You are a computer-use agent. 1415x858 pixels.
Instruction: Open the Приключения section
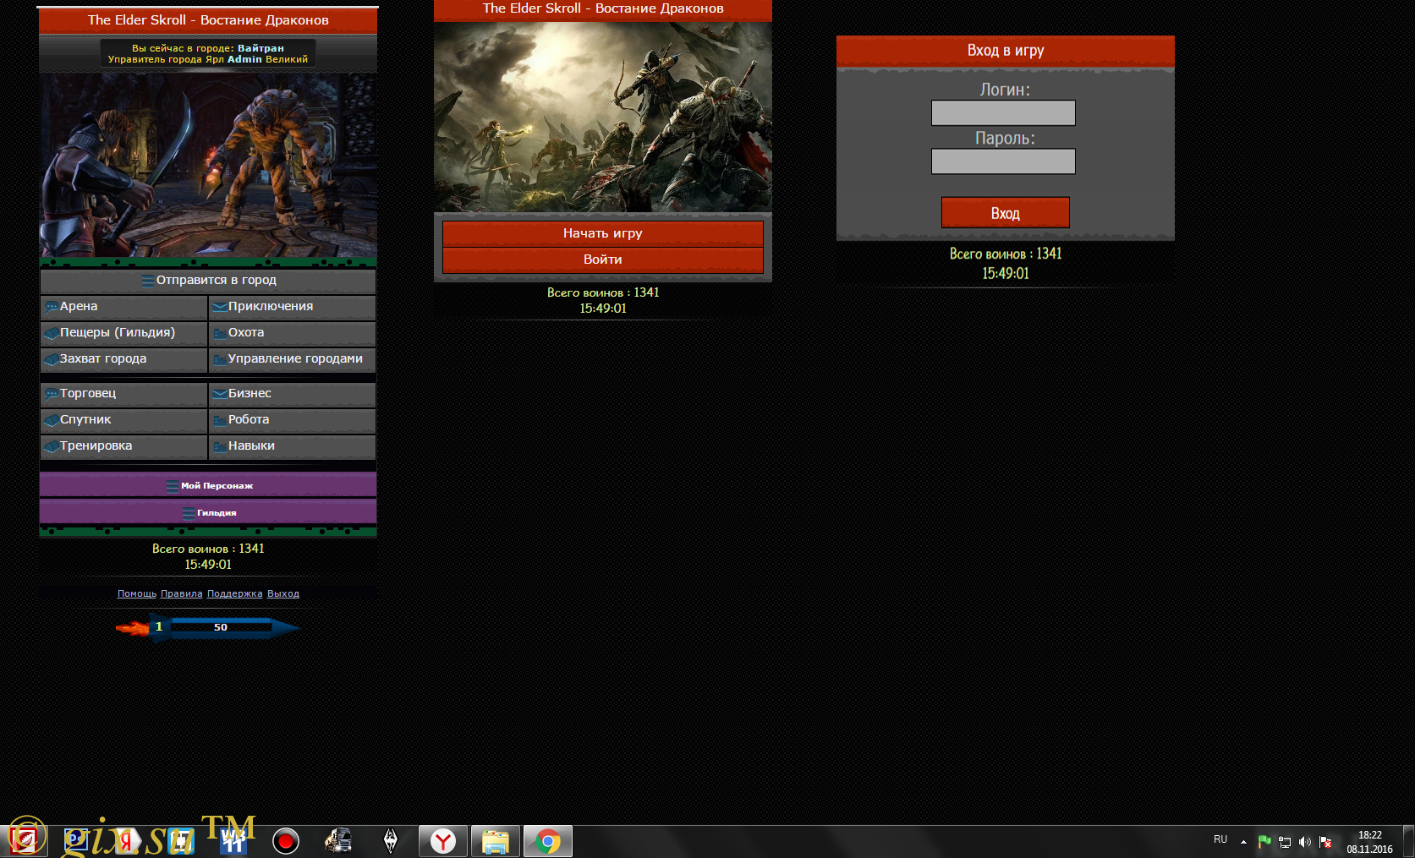click(x=292, y=307)
